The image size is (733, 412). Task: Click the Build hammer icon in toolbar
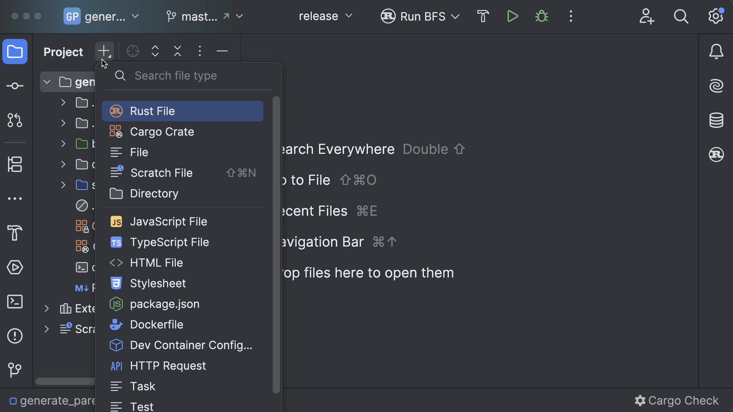(483, 16)
